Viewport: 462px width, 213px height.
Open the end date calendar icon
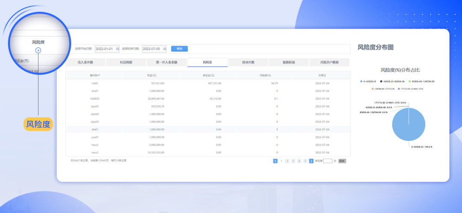[x=163, y=49]
